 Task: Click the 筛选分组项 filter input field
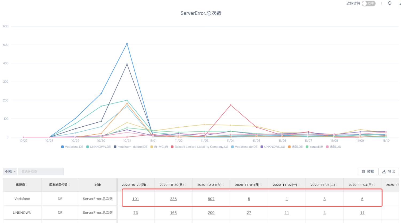coord(41,172)
